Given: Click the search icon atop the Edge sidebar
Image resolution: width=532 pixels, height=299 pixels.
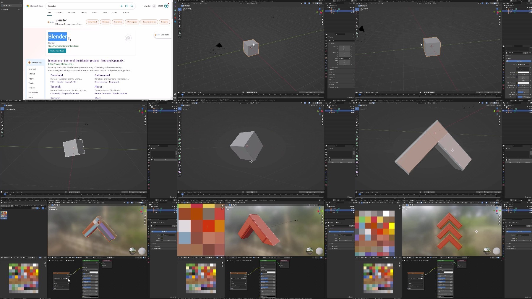Looking at the screenshot, I should 175,2.
